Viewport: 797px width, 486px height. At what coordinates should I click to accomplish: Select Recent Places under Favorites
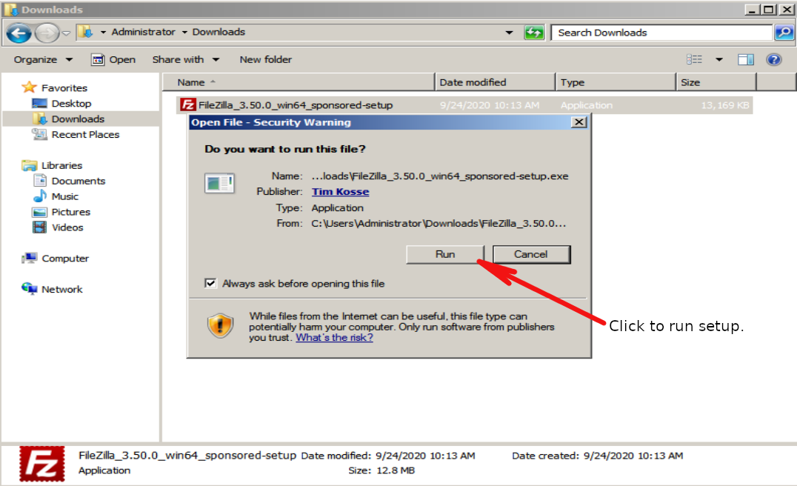click(85, 134)
